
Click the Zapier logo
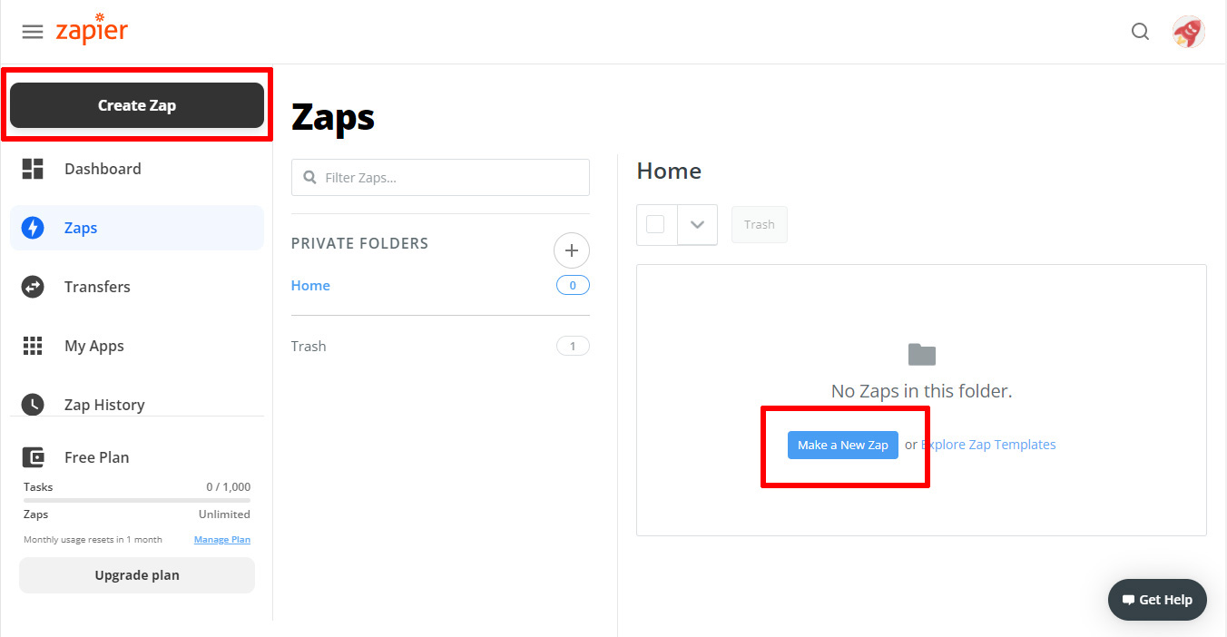[92, 29]
